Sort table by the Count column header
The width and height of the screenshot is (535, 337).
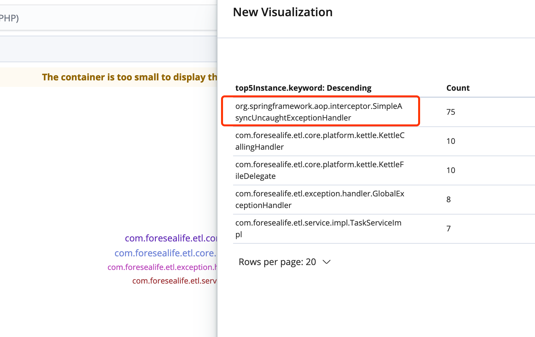[458, 88]
